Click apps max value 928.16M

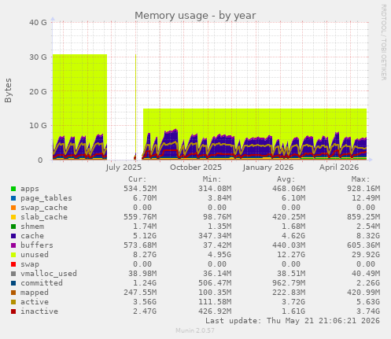tap(363, 189)
